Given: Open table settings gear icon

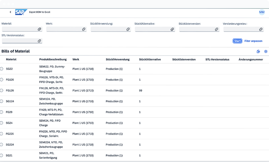Looking at the screenshot, I should pyautogui.click(x=266, y=51).
